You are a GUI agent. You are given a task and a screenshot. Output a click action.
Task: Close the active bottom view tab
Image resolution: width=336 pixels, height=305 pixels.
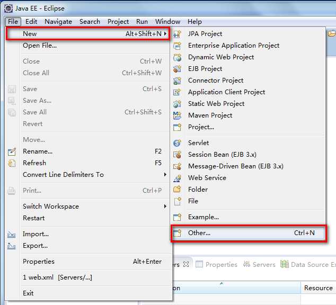(186, 265)
